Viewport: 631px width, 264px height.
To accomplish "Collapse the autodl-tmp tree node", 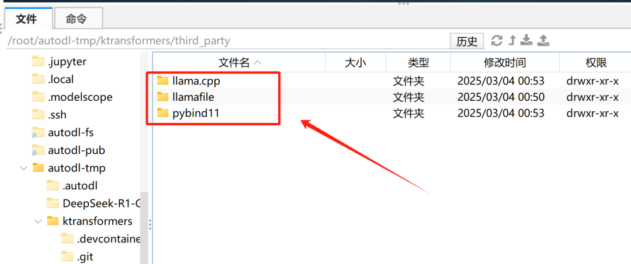I will coord(23,168).
